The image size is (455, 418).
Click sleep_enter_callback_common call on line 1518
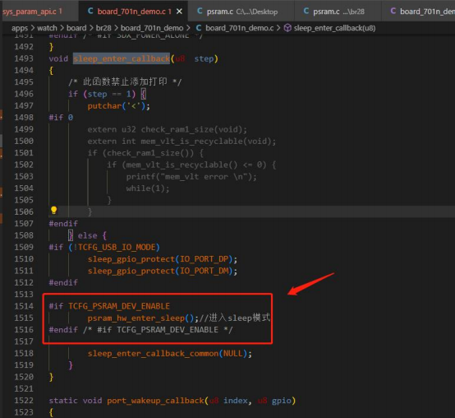(153, 354)
